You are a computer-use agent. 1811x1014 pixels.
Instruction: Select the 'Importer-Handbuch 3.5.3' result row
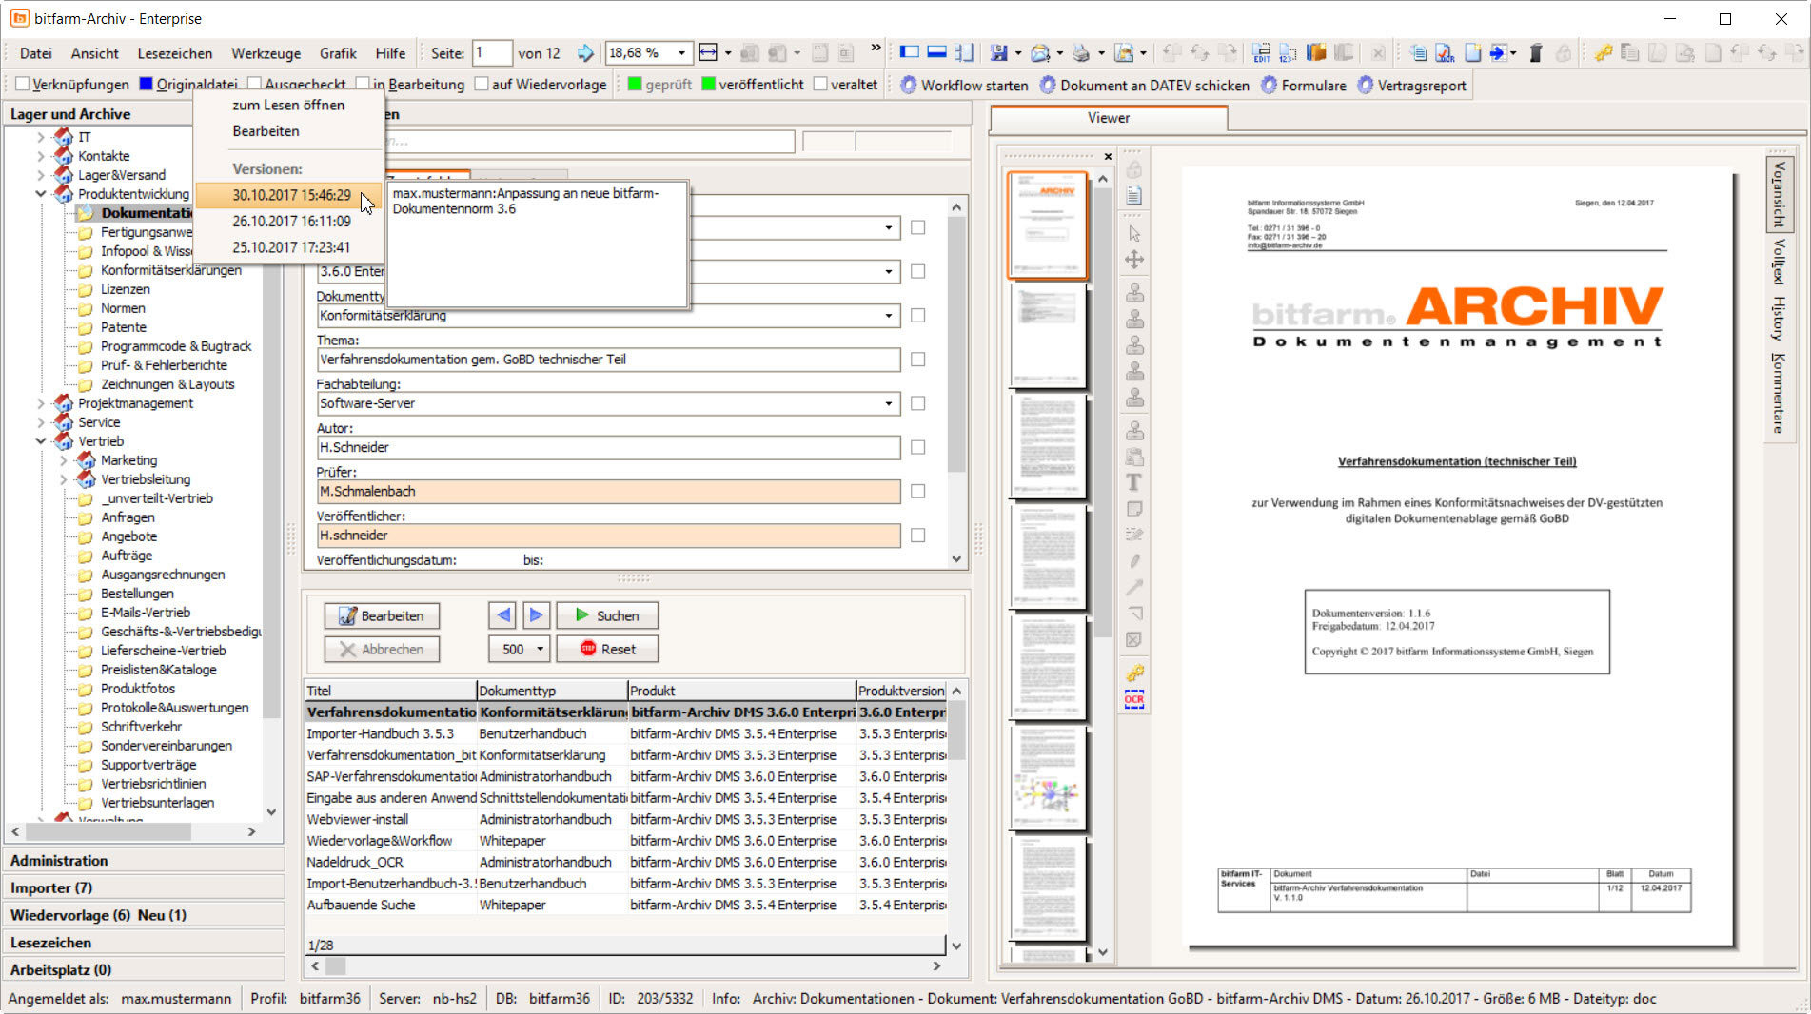[625, 733]
